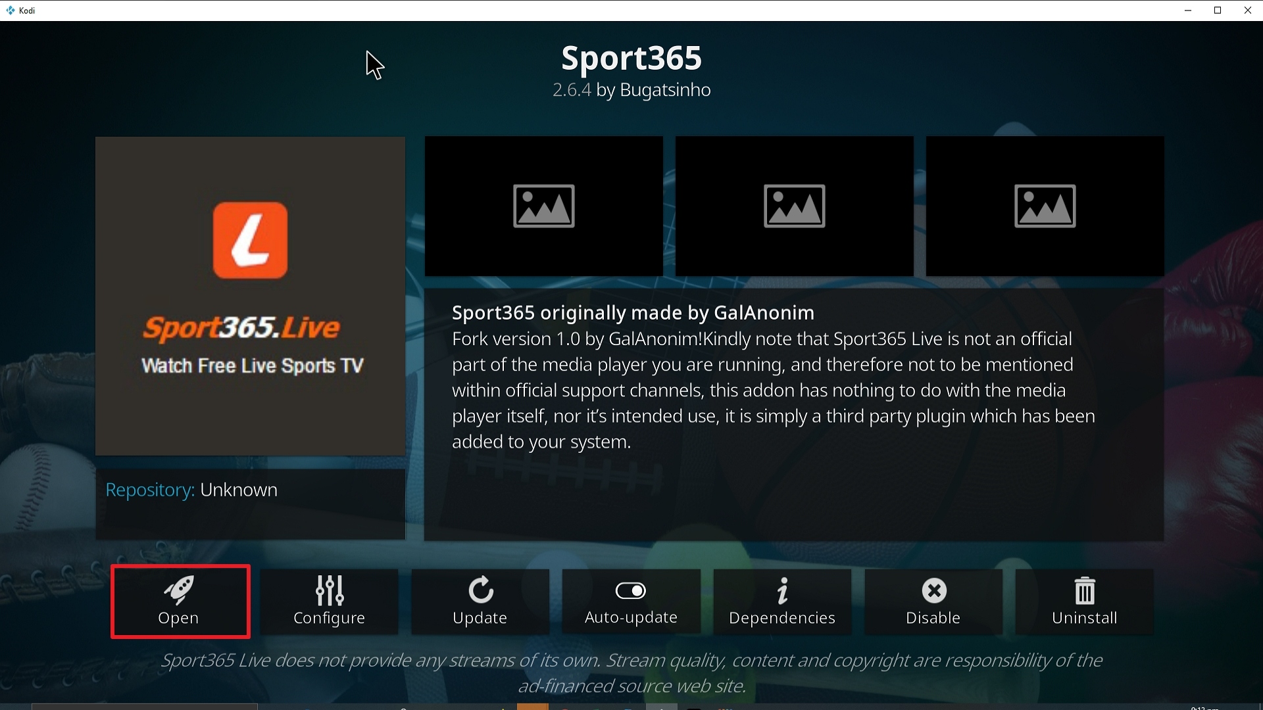Image resolution: width=1263 pixels, height=710 pixels.
Task: Click 'Sport365 originally made by GalAnonim' heading
Action: pos(633,313)
